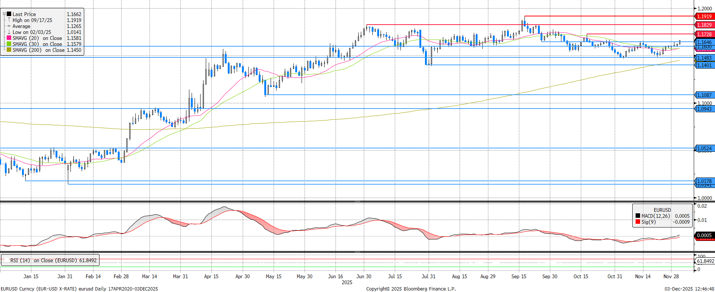Select the RSI (14) on Close label
The image size is (715, 292).
pyautogui.click(x=53, y=260)
